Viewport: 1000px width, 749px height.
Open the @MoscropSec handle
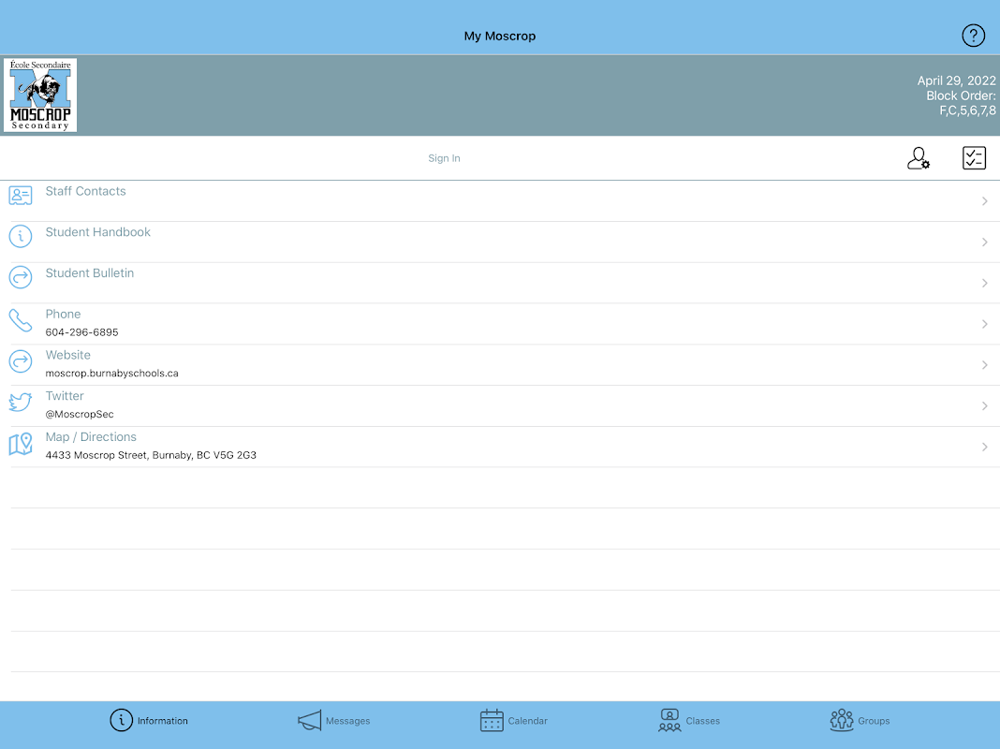pos(80,415)
